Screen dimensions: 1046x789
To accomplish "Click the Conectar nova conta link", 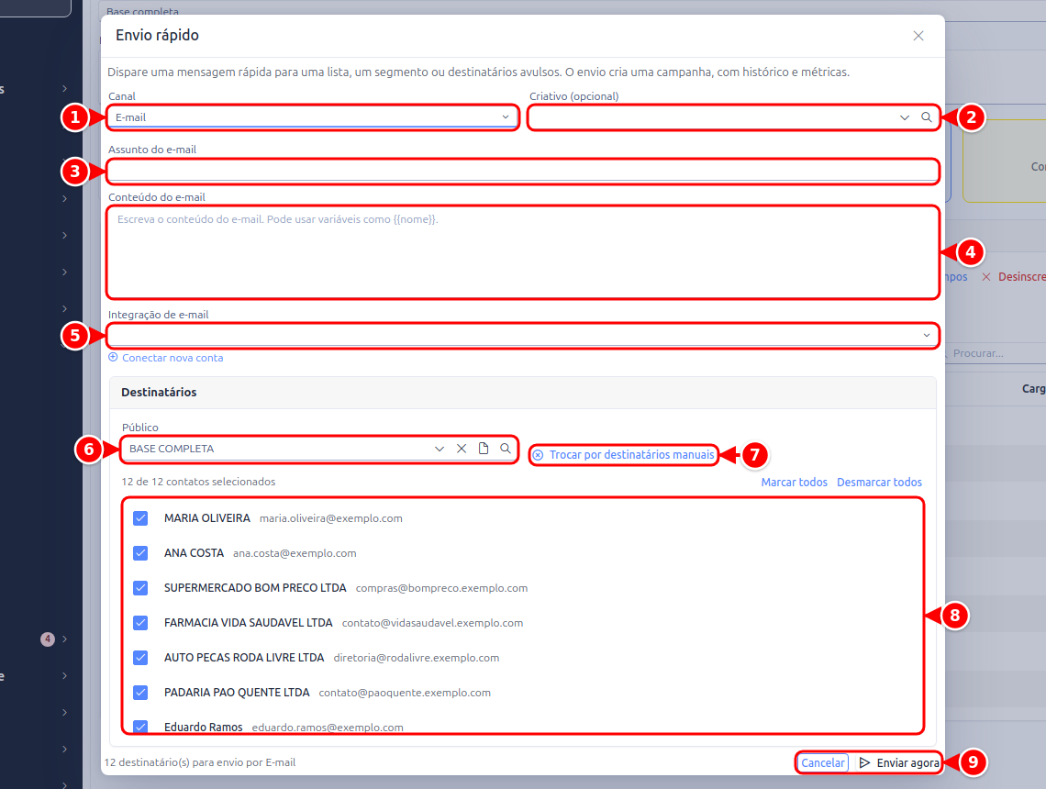I will (x=166, y=358).
